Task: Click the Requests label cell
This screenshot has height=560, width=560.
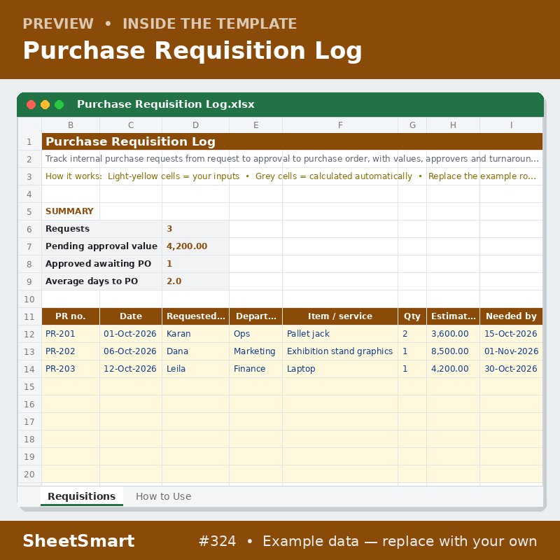Action: (101, 229)
